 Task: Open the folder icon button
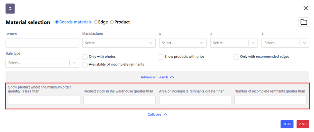click(x=304, y=22)
